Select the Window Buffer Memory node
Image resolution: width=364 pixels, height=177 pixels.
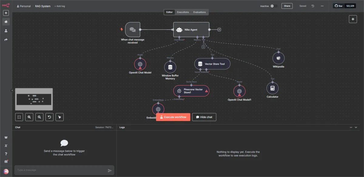(x=170, y=67)
